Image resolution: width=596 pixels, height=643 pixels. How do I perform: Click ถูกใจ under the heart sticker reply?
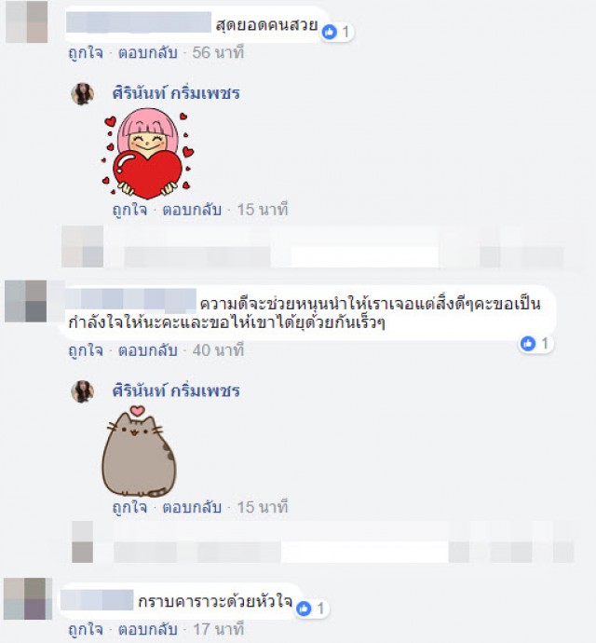point(129,210)
